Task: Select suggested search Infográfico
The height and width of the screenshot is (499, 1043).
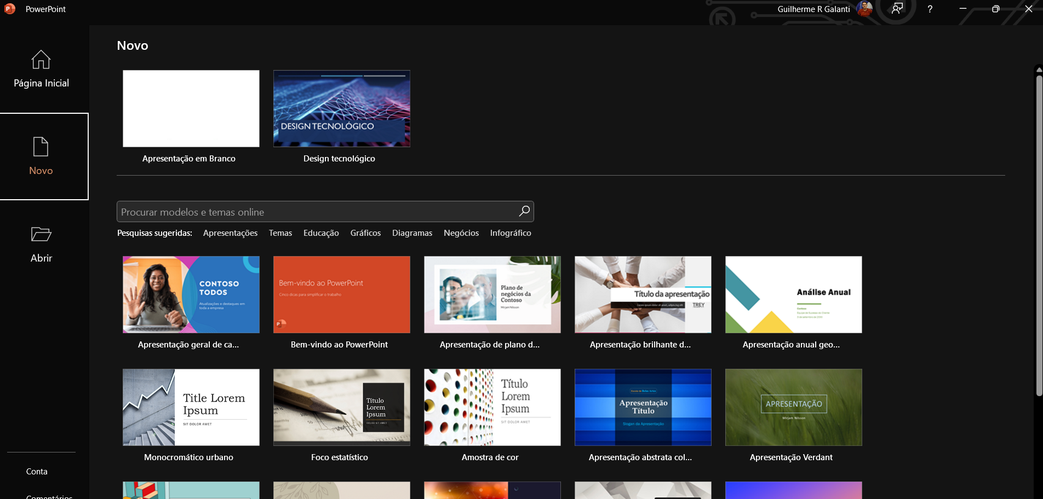Action: [511, 233]
